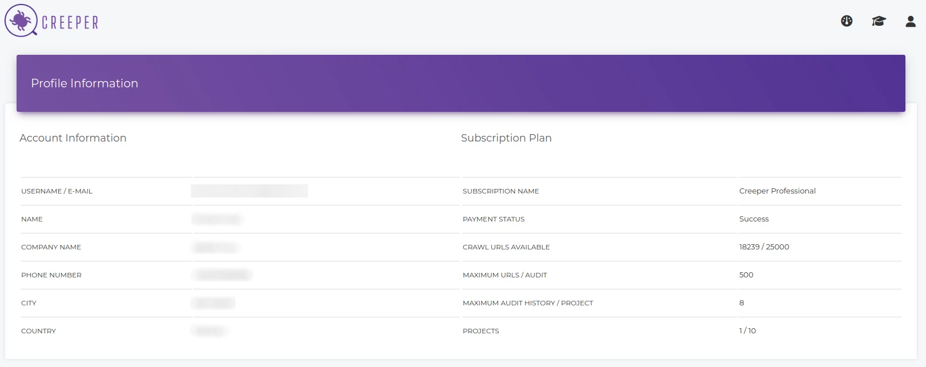926x367 pixels.
Task: Click the CRAWL URLS AVAILABLE label
Action: click(506, 247)
